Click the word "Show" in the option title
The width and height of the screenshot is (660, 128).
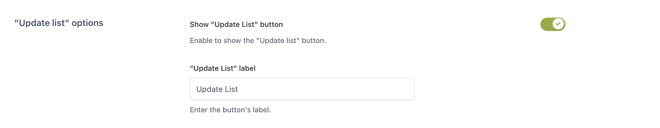click(x=199, y=24)
